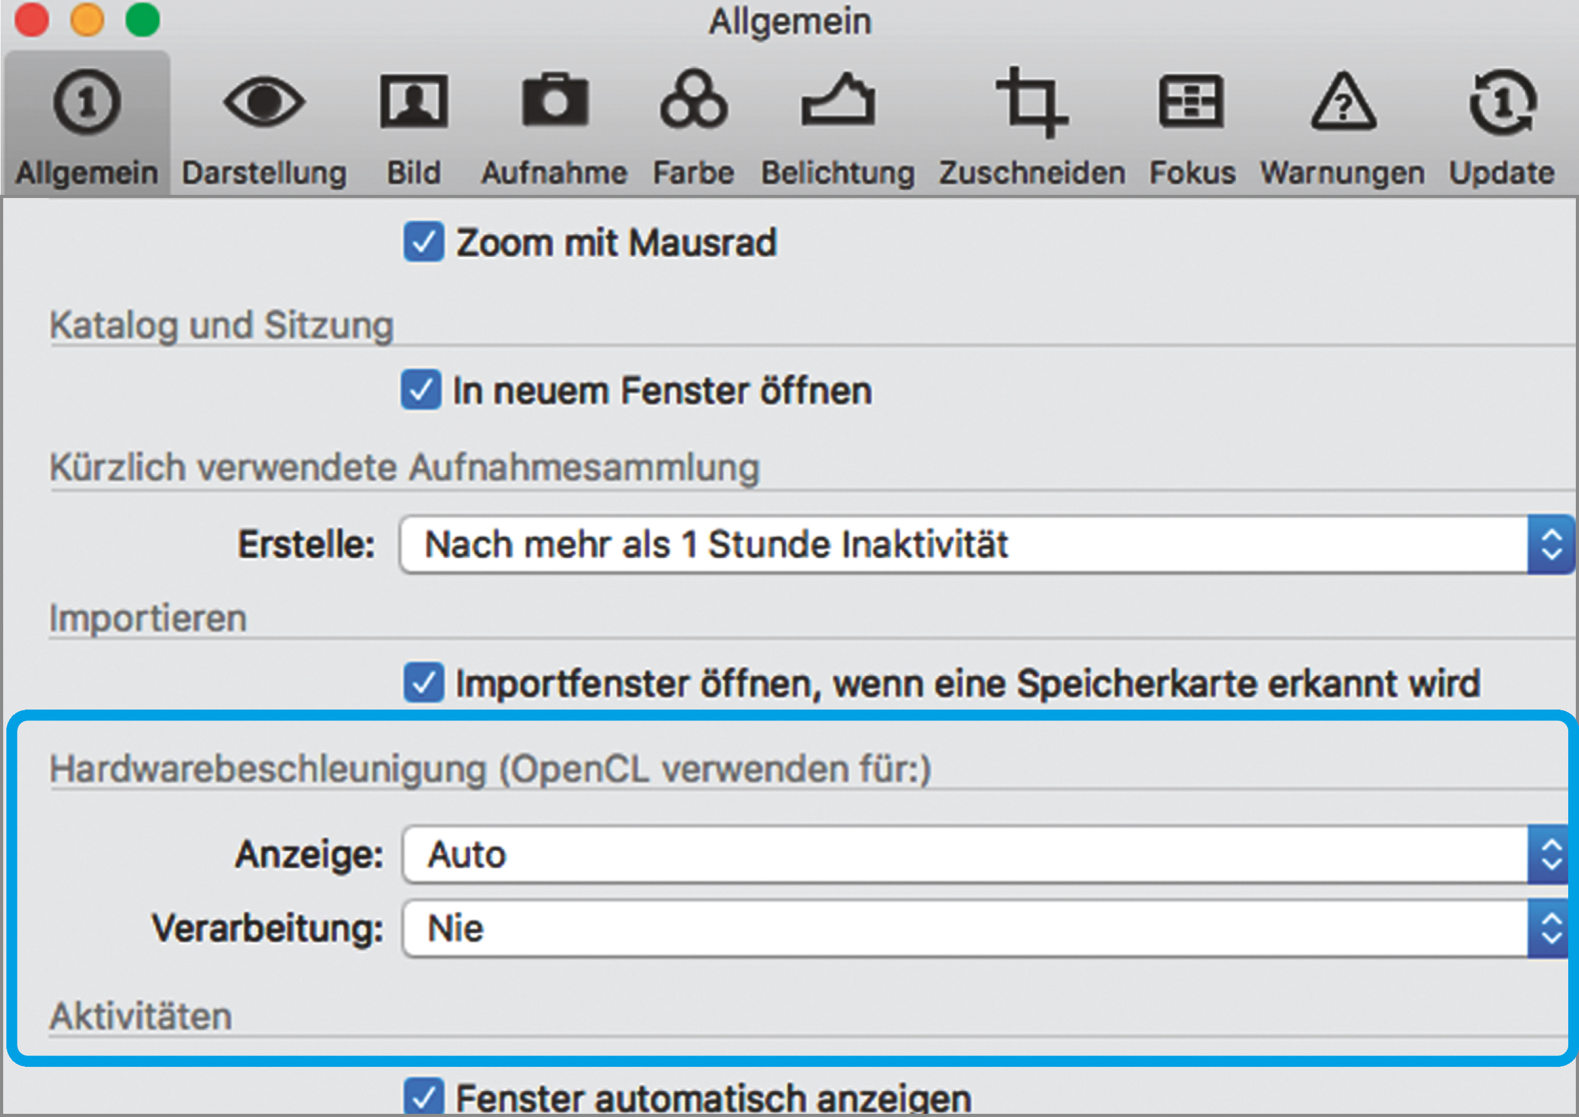Toggle Importfenster öffnen bei Speicherkarte checkbox

pos(423,683)
